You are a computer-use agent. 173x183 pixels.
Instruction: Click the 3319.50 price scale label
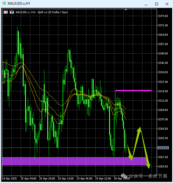tap(163, 91)
